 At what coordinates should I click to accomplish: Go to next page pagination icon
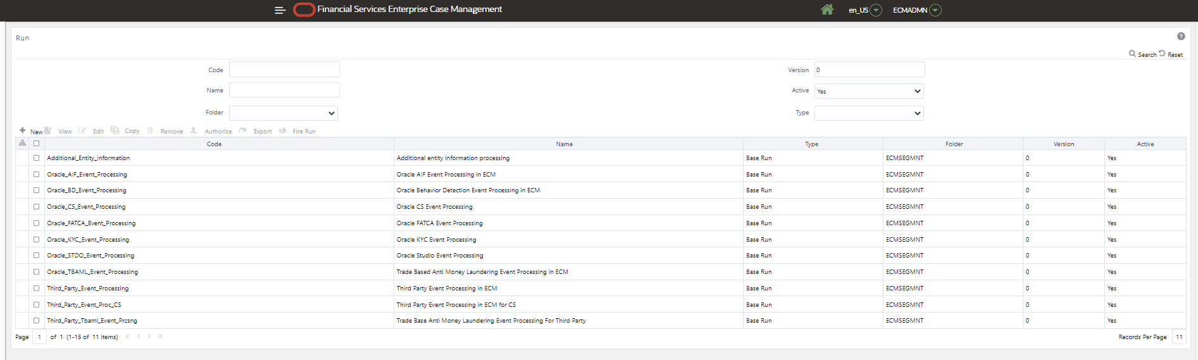click(149, 337)
